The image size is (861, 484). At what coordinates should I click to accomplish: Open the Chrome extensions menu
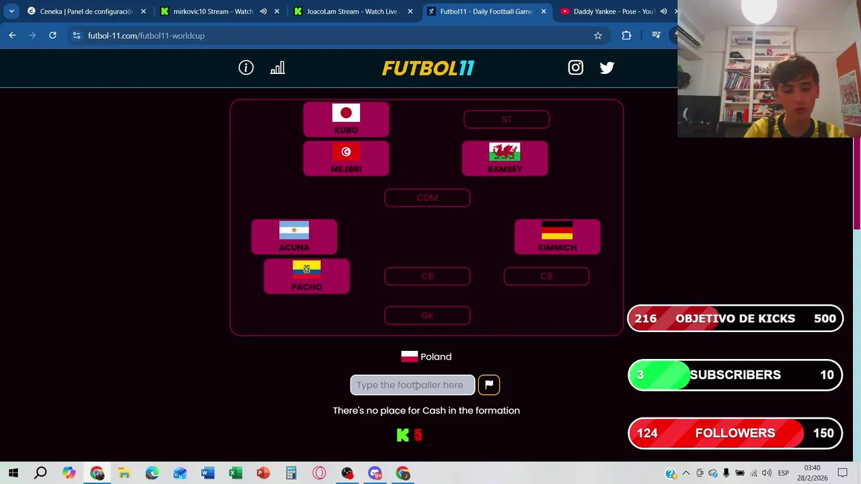coord(626,36)
